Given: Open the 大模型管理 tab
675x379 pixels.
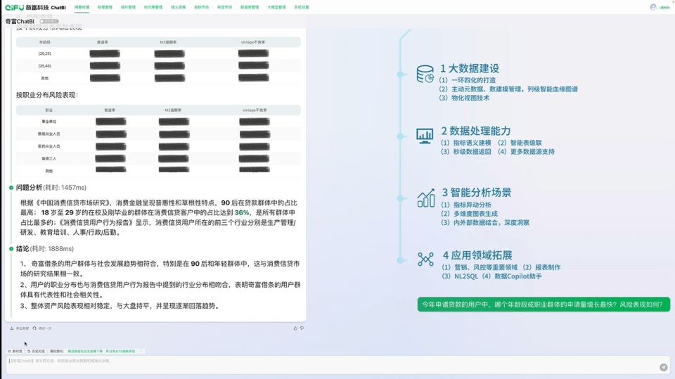Looking at the screenshot, I should (276, 7).
